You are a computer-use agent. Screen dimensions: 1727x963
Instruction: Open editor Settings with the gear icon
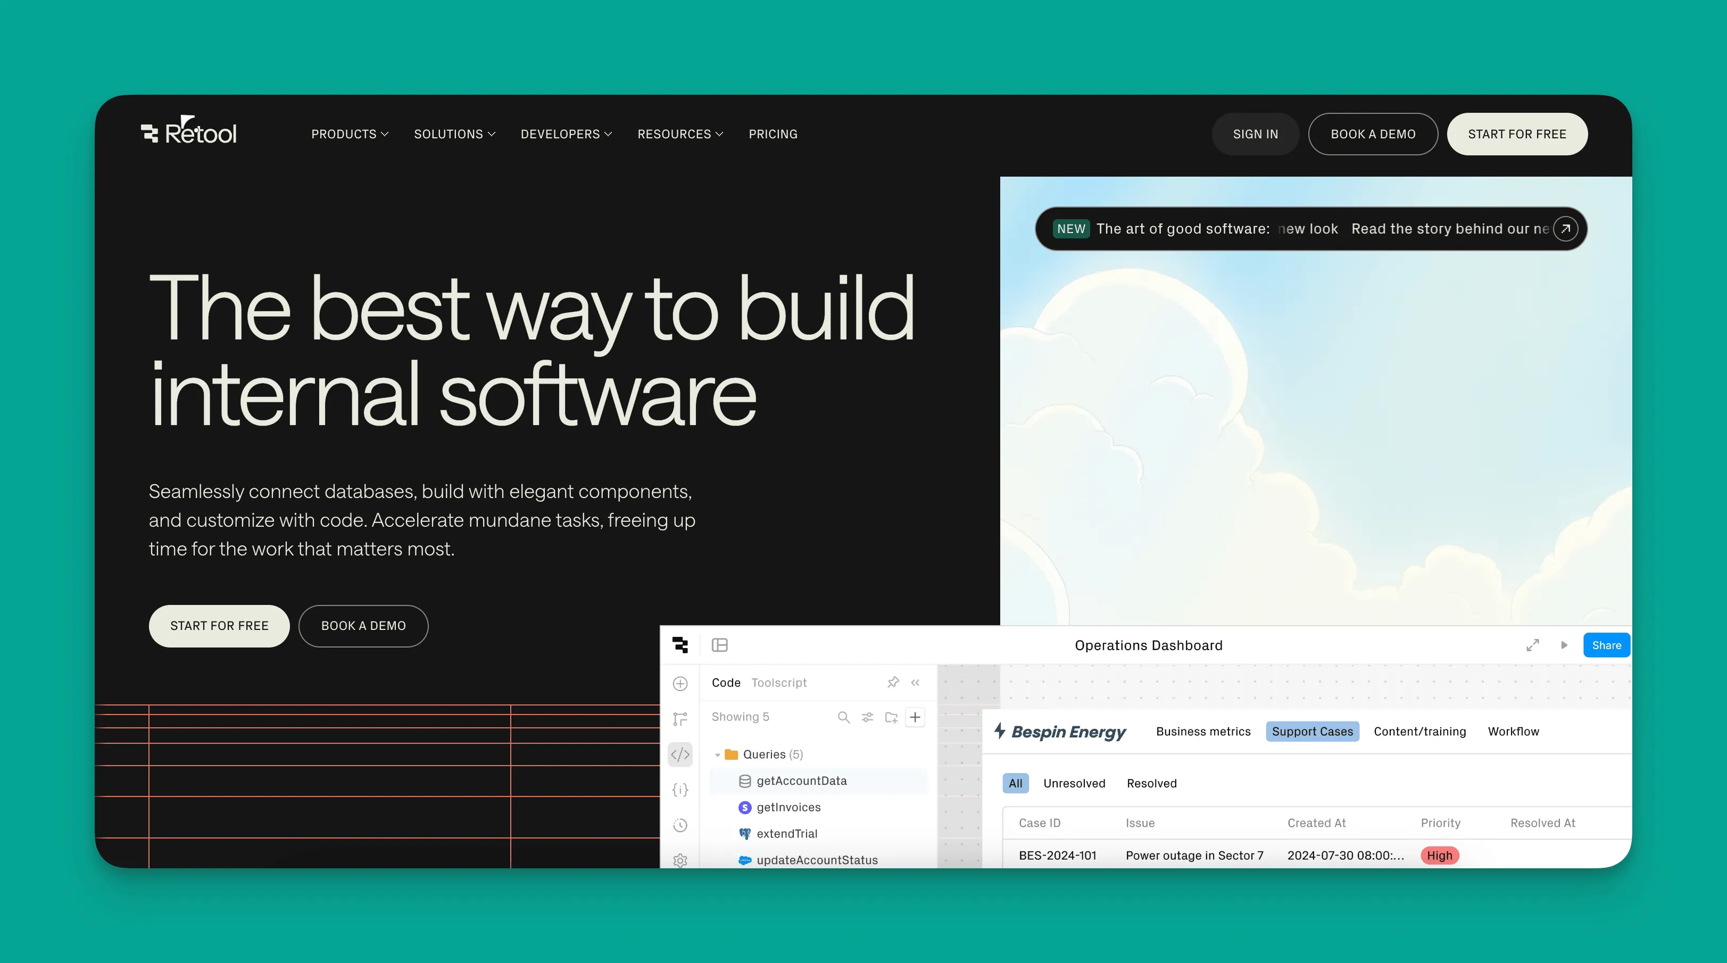pyautogui.click(x=680, y=860)
